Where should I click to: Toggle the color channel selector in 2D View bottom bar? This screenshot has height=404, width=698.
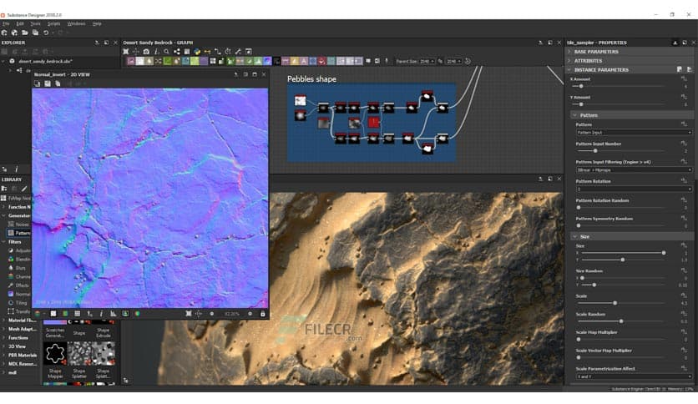click(x=38, y=314)
